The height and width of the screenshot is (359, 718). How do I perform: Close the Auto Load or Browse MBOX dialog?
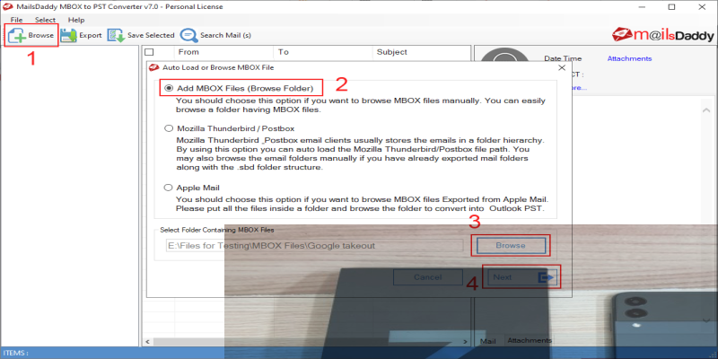[x=562, y=68]
